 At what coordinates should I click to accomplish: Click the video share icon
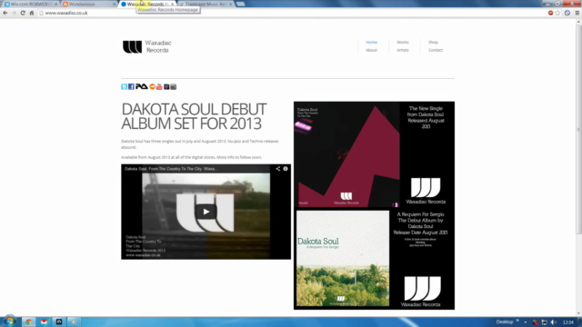(x=277, y=169)
